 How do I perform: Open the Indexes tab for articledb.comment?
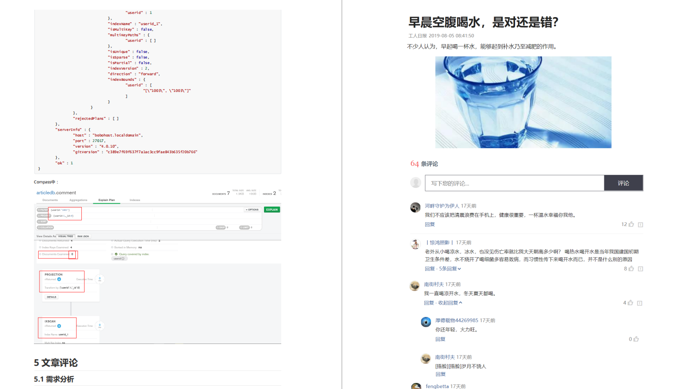pyautogui.click(x=135, y=200)
